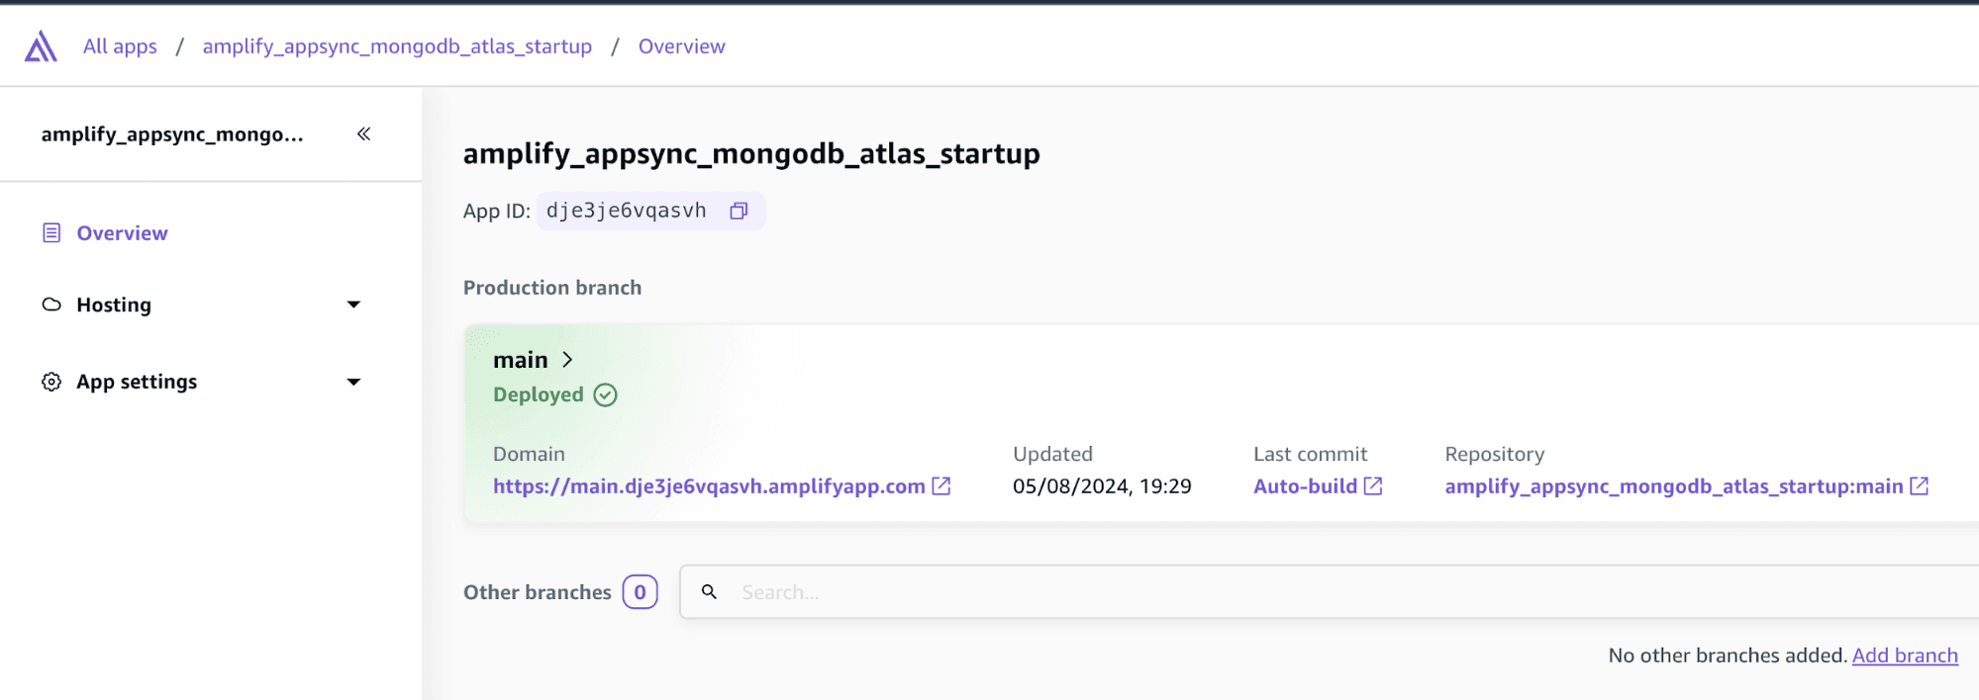Click external link icon beside repository name

coord(1919,485)
